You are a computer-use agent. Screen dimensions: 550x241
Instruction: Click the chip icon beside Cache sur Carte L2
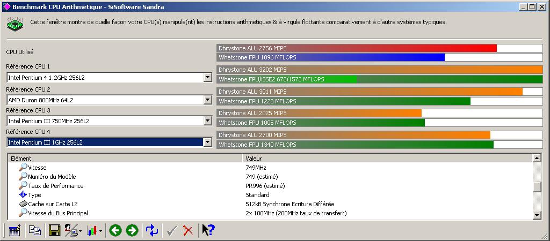pos(23,204)
